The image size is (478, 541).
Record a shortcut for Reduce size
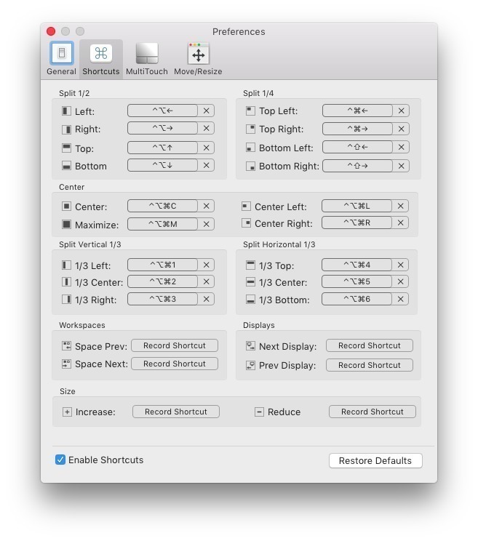(372, 412)
